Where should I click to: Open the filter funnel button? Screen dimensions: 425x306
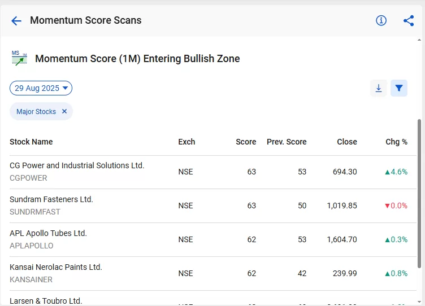coord(398,88)
